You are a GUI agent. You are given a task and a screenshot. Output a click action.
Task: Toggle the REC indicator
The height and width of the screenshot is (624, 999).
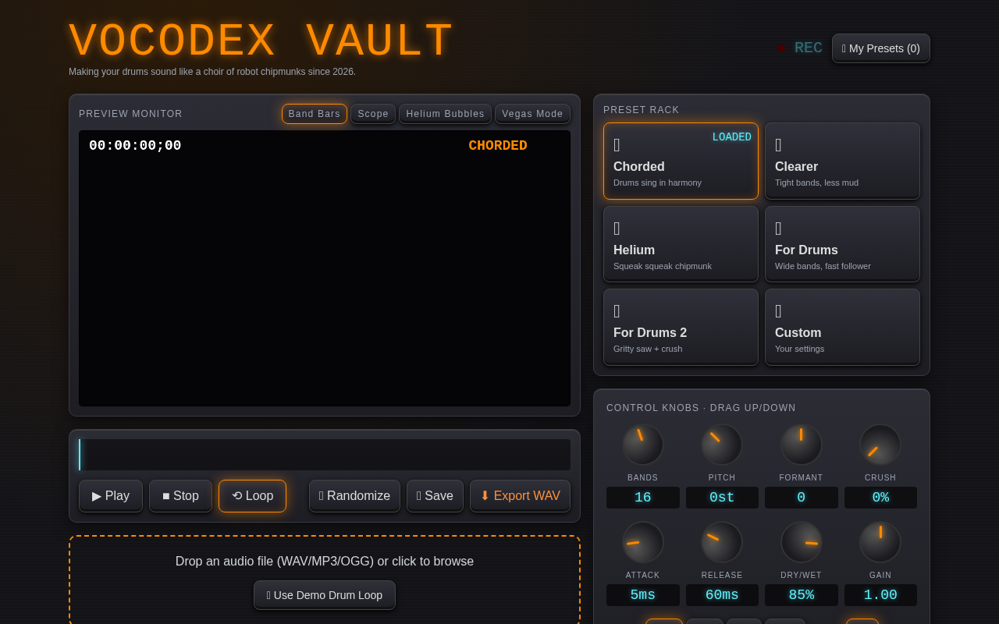pos(800,48)
